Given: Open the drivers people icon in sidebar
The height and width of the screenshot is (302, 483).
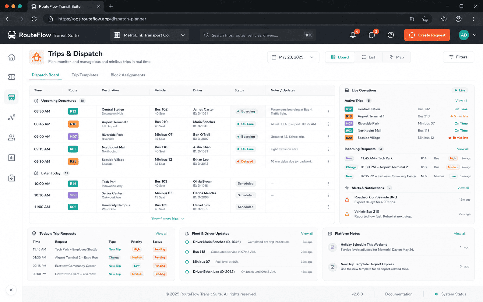Looking at the screenshot, I should (12, 138).
